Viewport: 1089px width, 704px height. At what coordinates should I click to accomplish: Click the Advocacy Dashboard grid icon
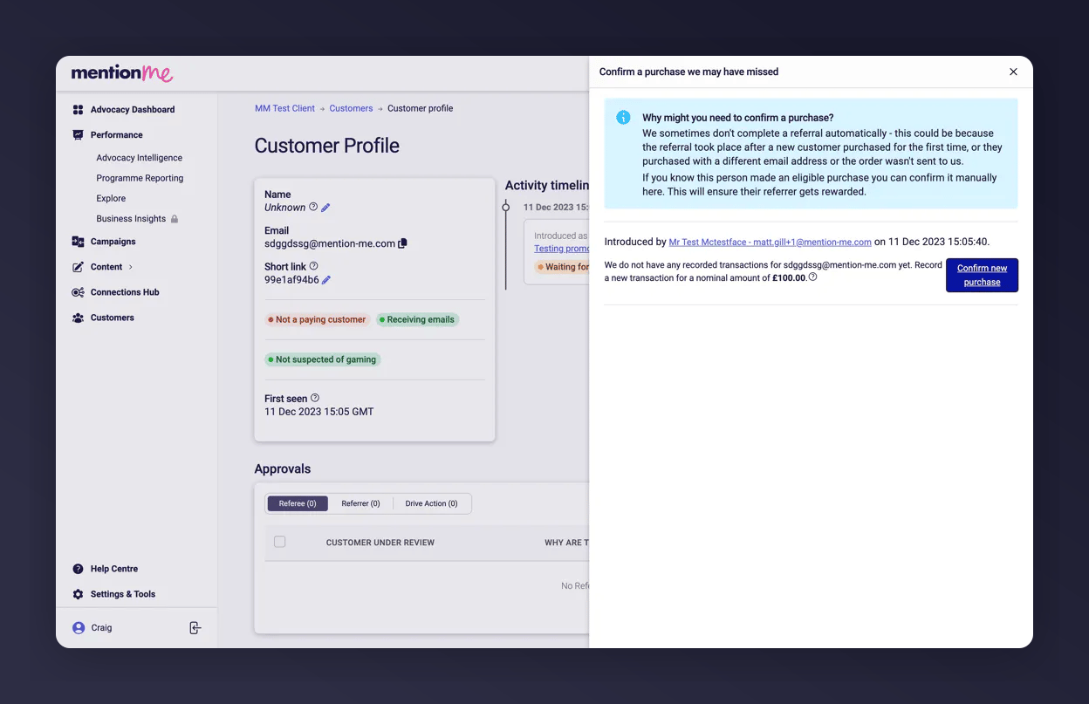(78, 110)
